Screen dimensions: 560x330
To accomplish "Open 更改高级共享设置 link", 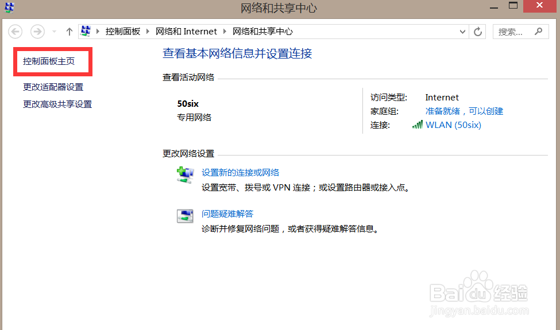I will [x=57, y=104].
